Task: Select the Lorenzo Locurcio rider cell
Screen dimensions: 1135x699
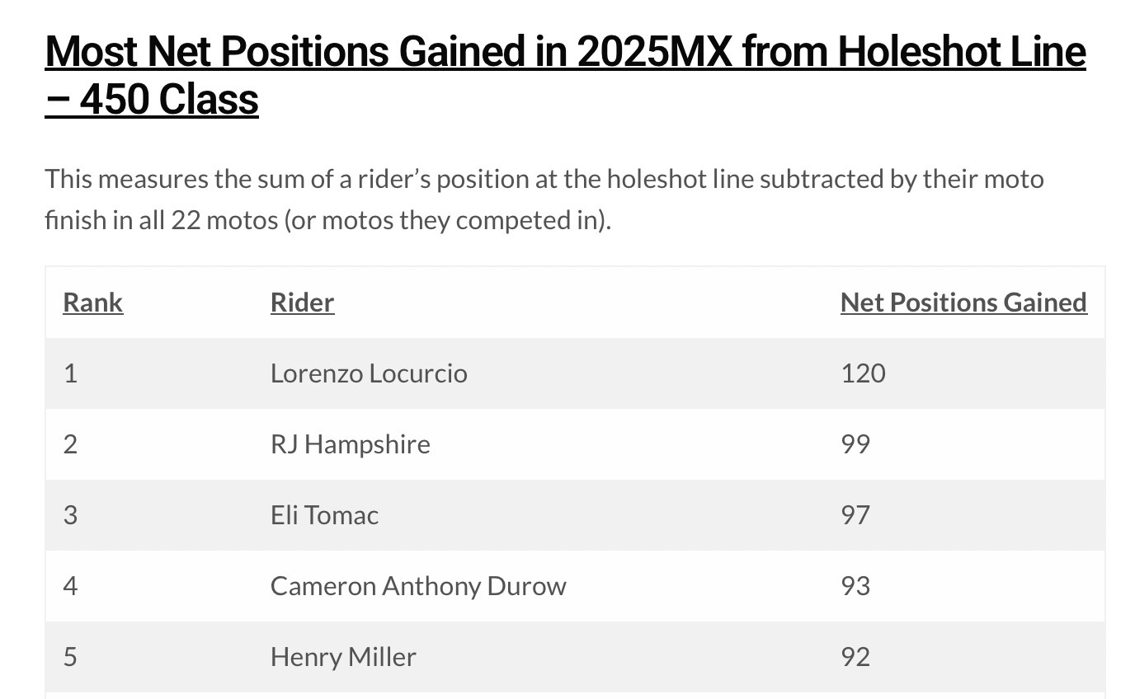Action: (369, 373)
